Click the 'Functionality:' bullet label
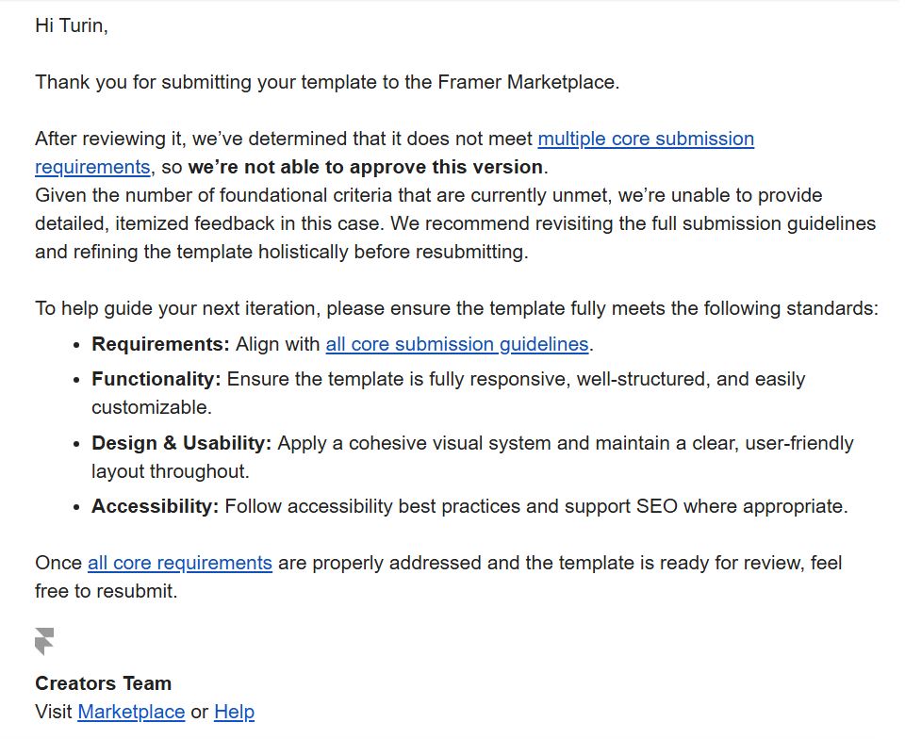 [156, 380]
